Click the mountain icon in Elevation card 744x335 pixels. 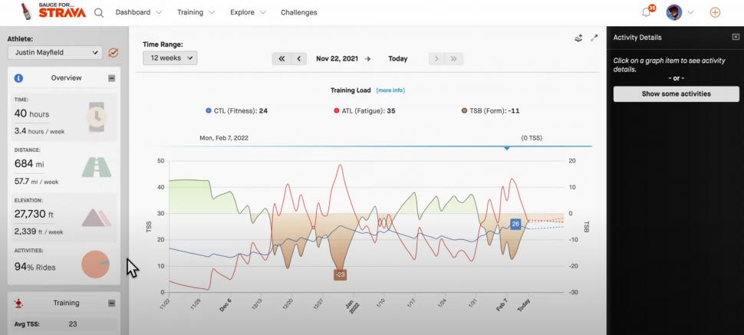point(97,217)
